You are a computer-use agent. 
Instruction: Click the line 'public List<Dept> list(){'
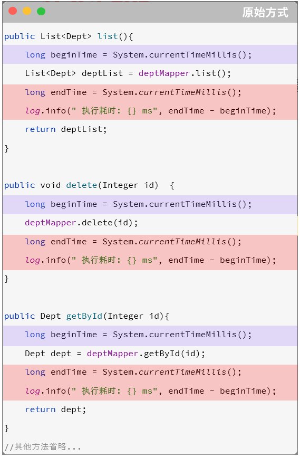[x=69, y=36]
